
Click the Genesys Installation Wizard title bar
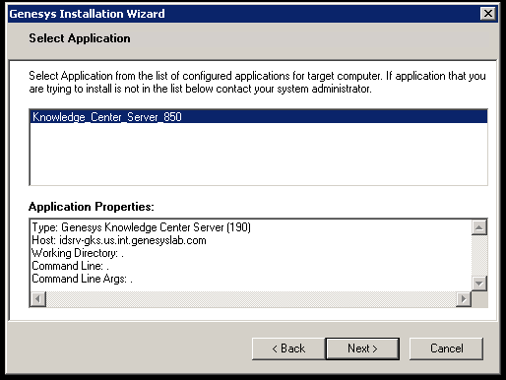click(243, 14)
